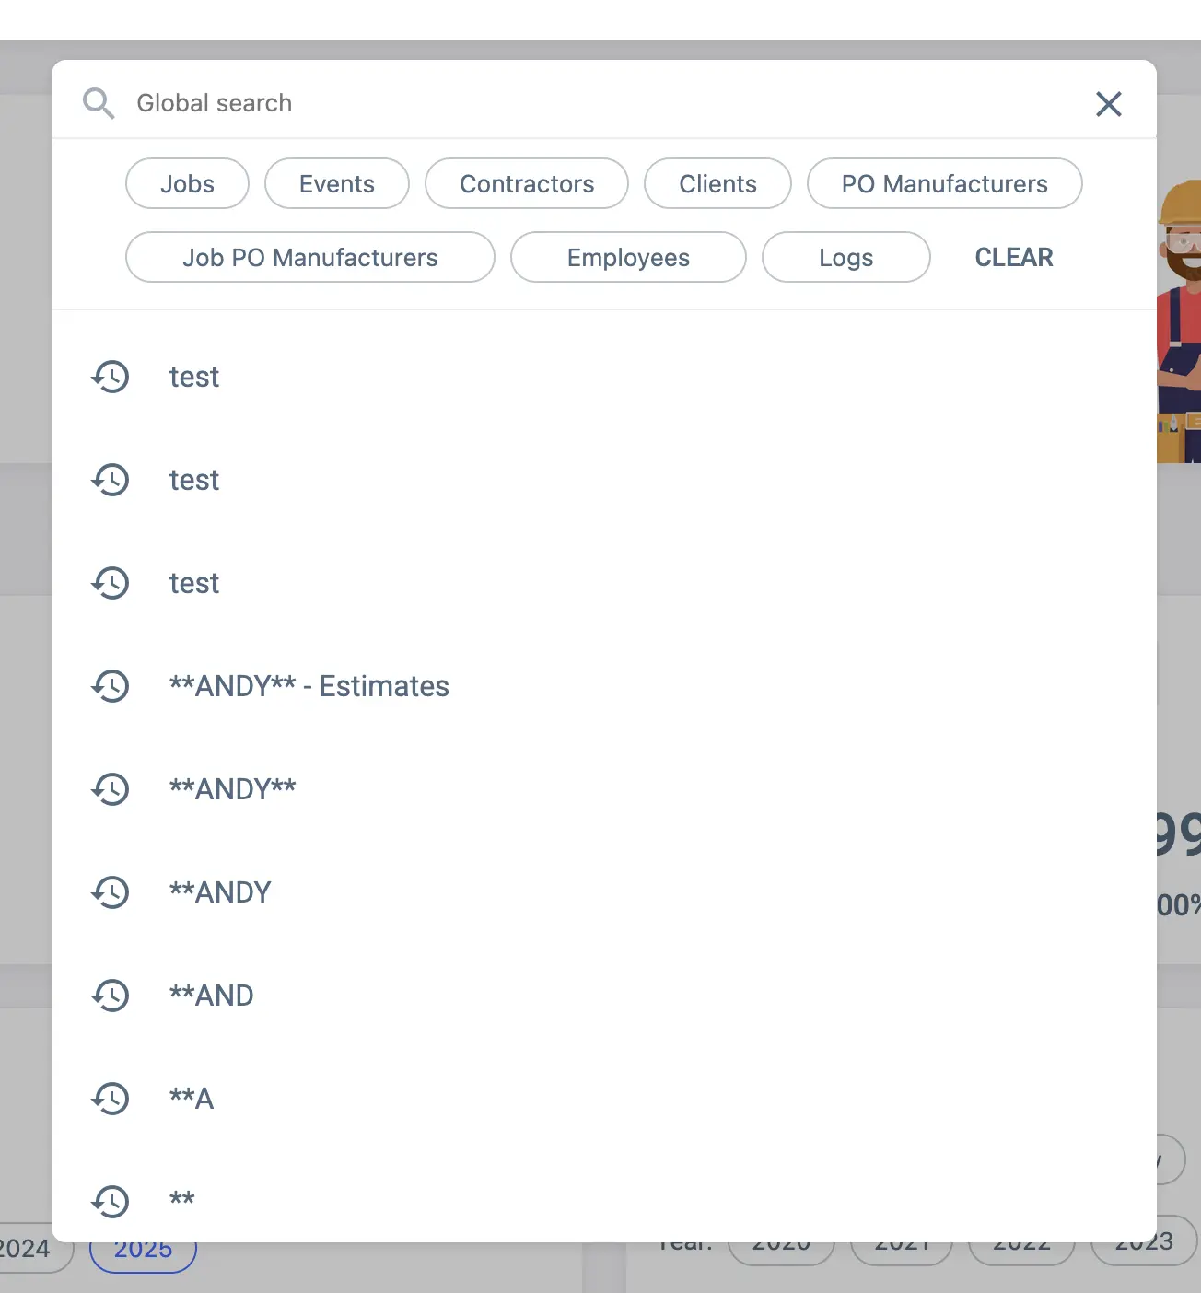The height and width of the screenshot is (1293, 1201).
Task: Toggle the Events filter chip
Action: point(336,184)
